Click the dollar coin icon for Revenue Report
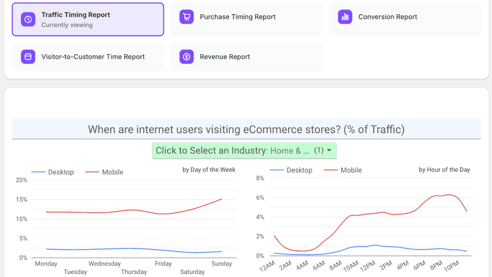 [x=187, y=57]
